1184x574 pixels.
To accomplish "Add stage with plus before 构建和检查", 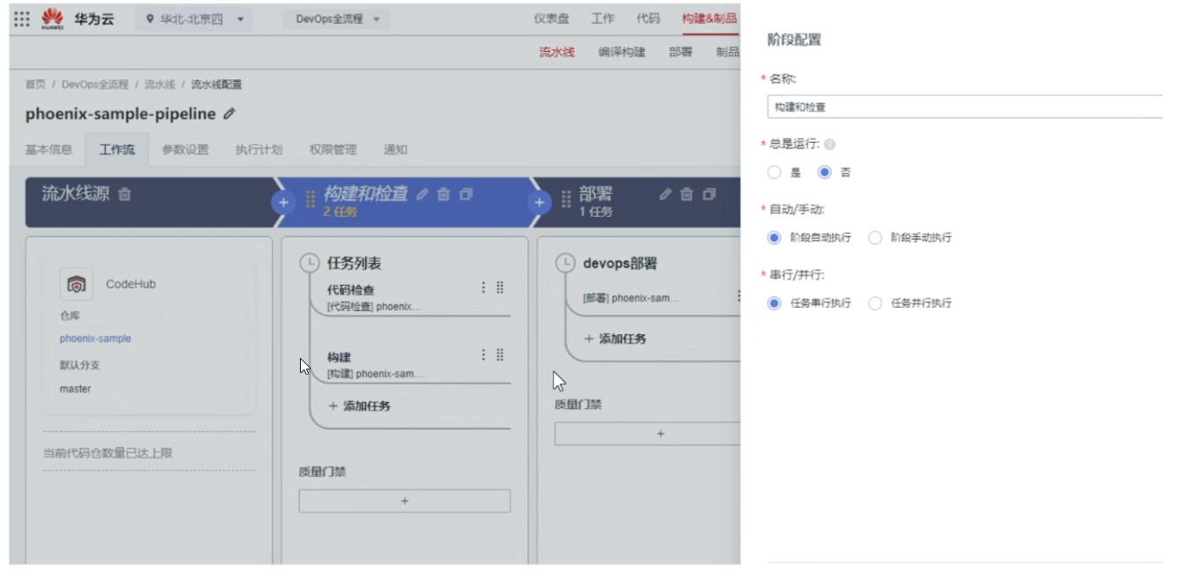I will click(283, 202).
